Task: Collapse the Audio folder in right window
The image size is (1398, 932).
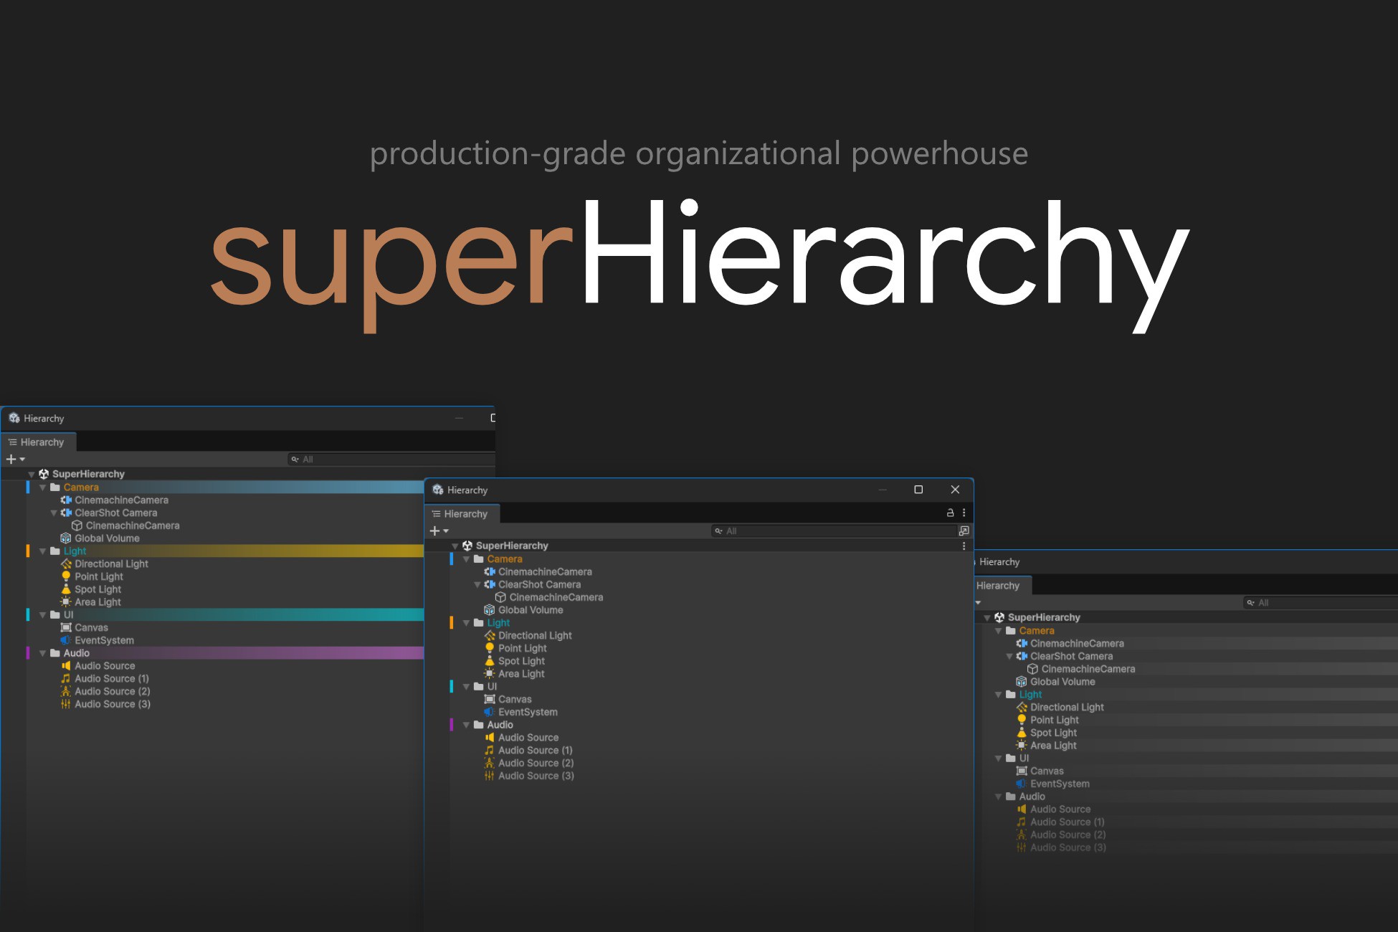Action: point(999,797)
